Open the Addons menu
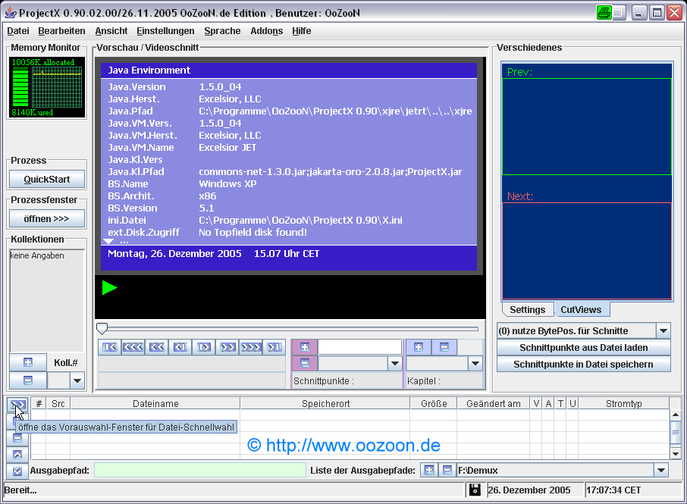Screen dimensions: 687x504 tap(267, 31)
